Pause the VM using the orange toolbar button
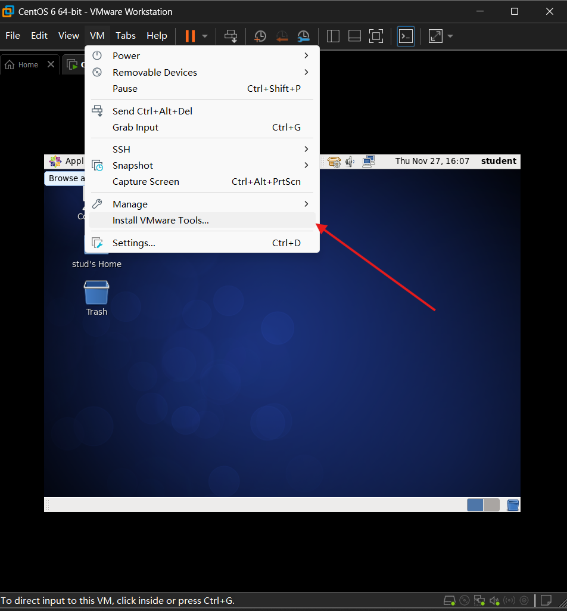This screenshot has height=611, width=567. 190,36
